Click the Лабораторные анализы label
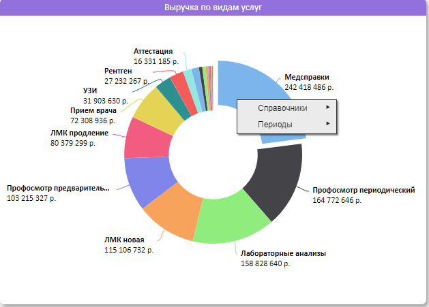The image size is (429, 307). pyautogui.click(x=283, y=253)
